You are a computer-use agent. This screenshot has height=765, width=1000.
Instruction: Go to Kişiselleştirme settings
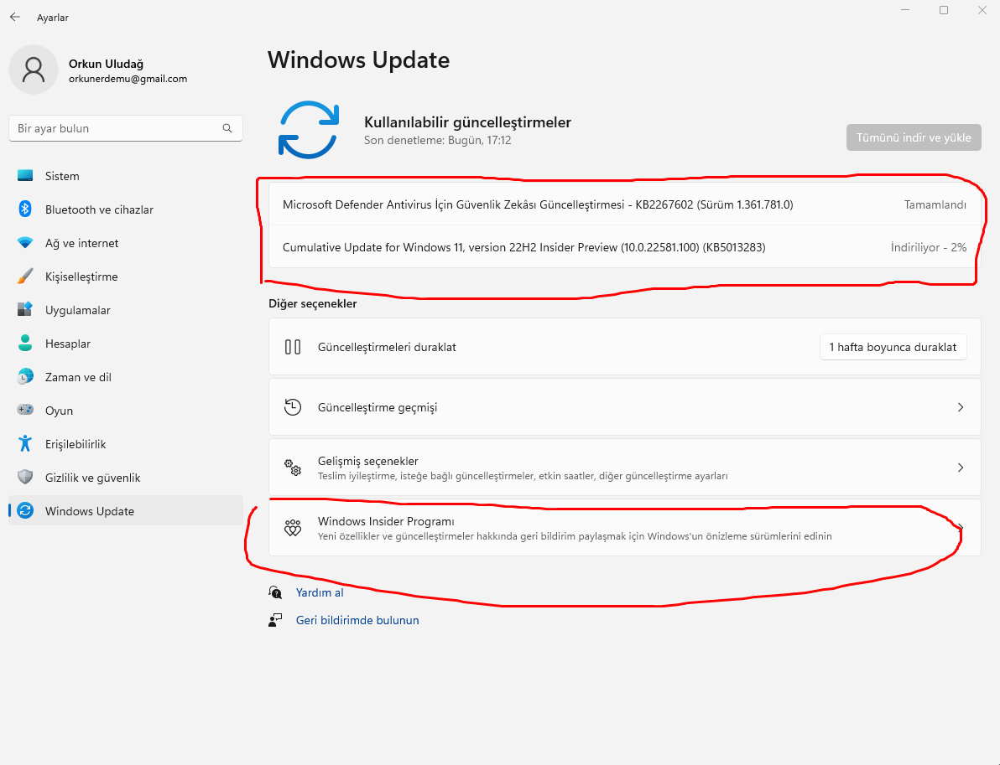[x=126, y=277]
